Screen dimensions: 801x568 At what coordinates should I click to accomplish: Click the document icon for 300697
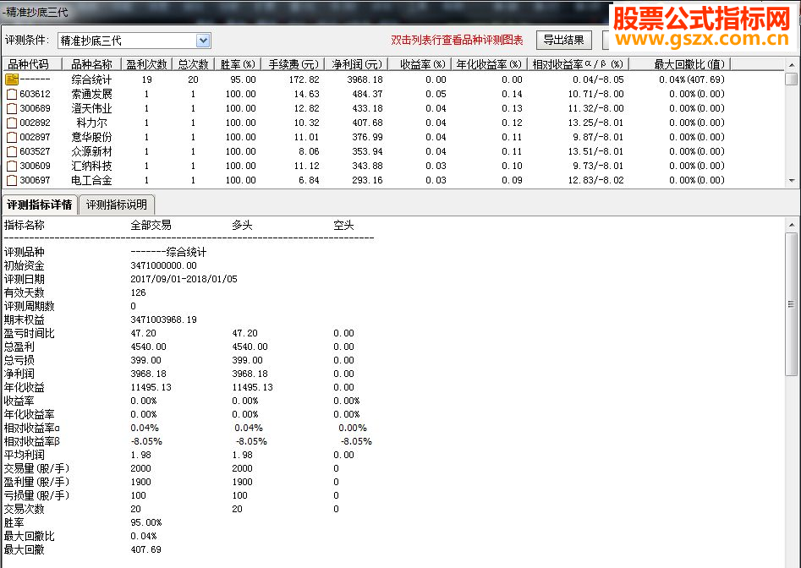click(12, 180)
